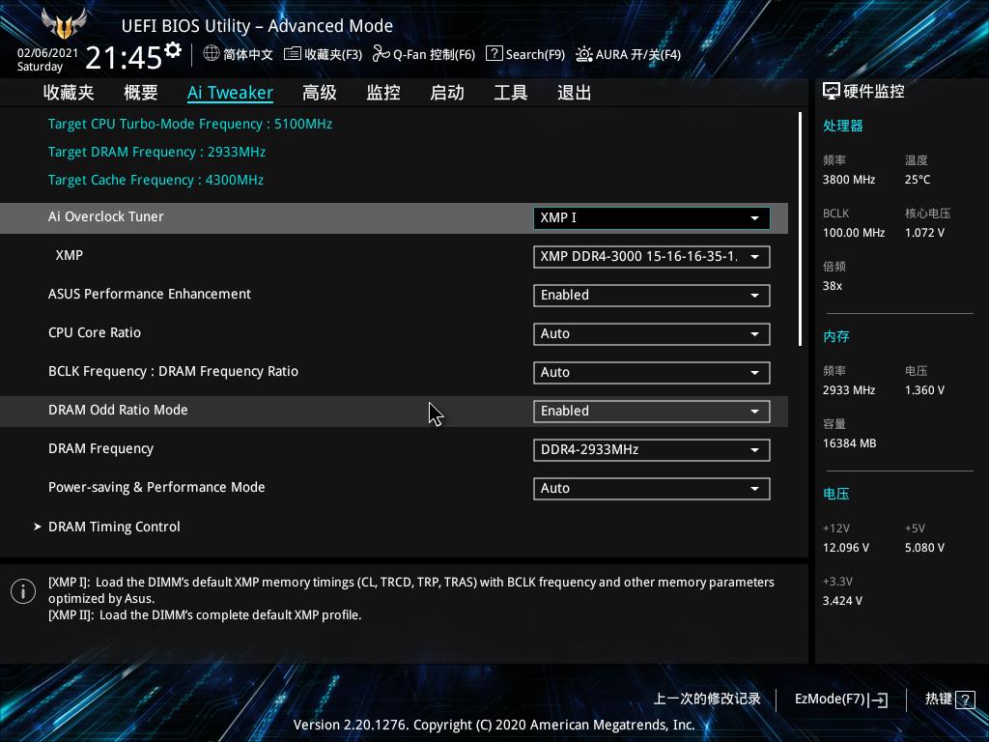
Task: Open the DRAM Odd Ratio Mode dropdown
Action: (652, 412)
